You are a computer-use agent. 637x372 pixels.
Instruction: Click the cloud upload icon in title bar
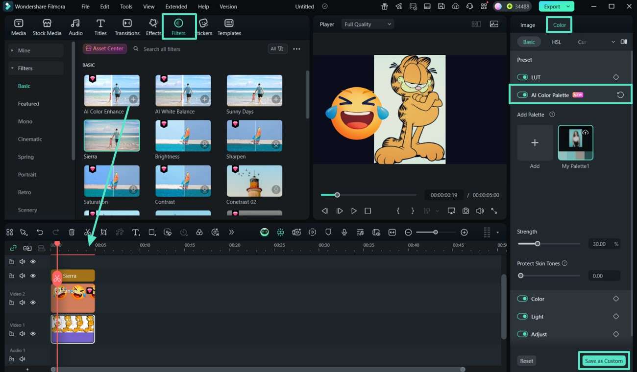[456, 6]
